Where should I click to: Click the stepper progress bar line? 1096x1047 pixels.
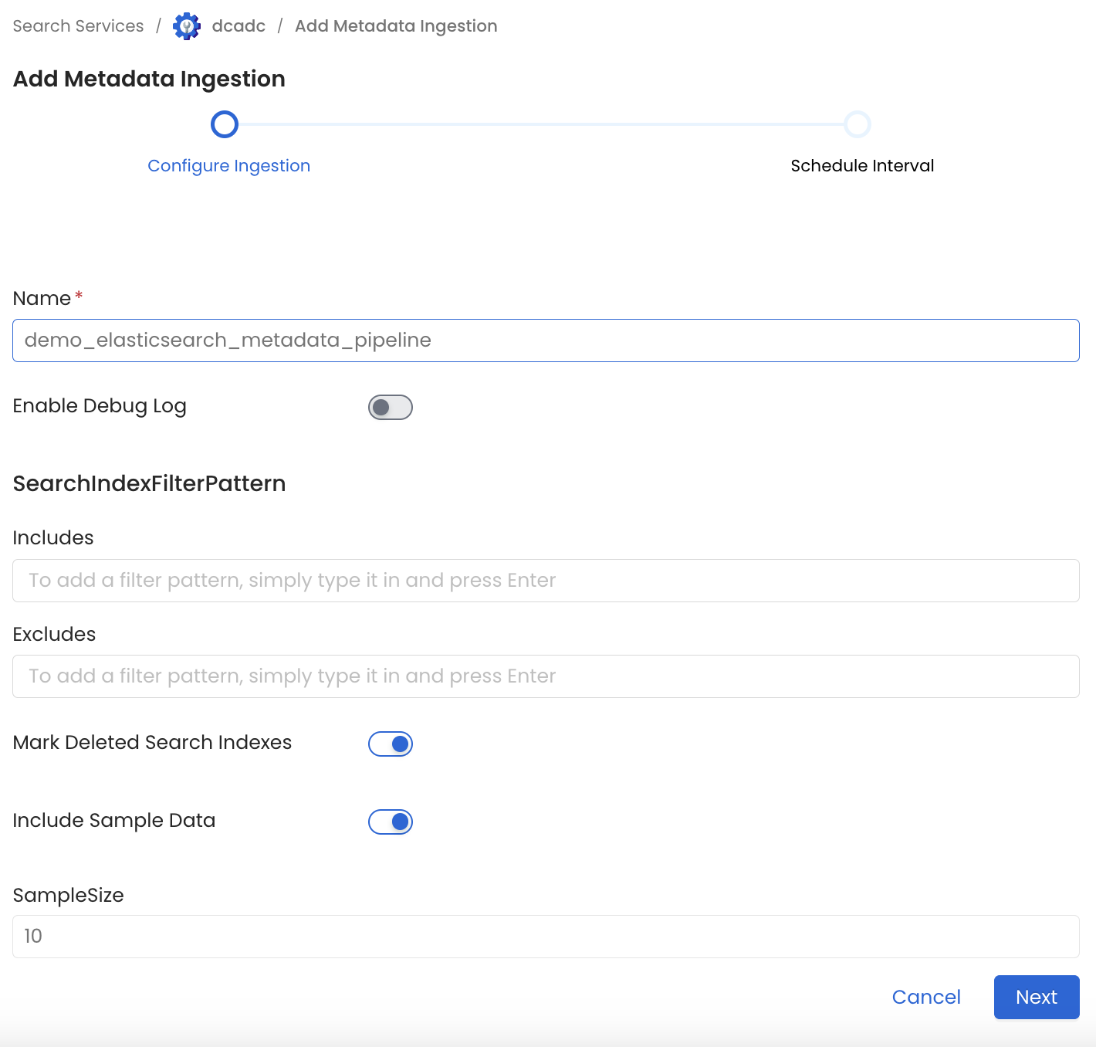540,124
